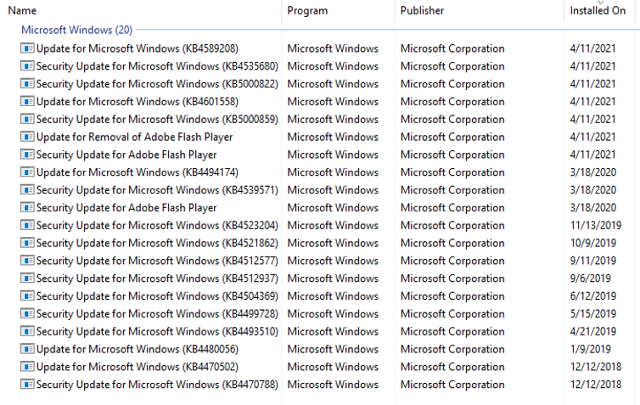Click the icon for security update KB4470788
Viewport: 640px width, 405px height.
(x=27, y=384)
